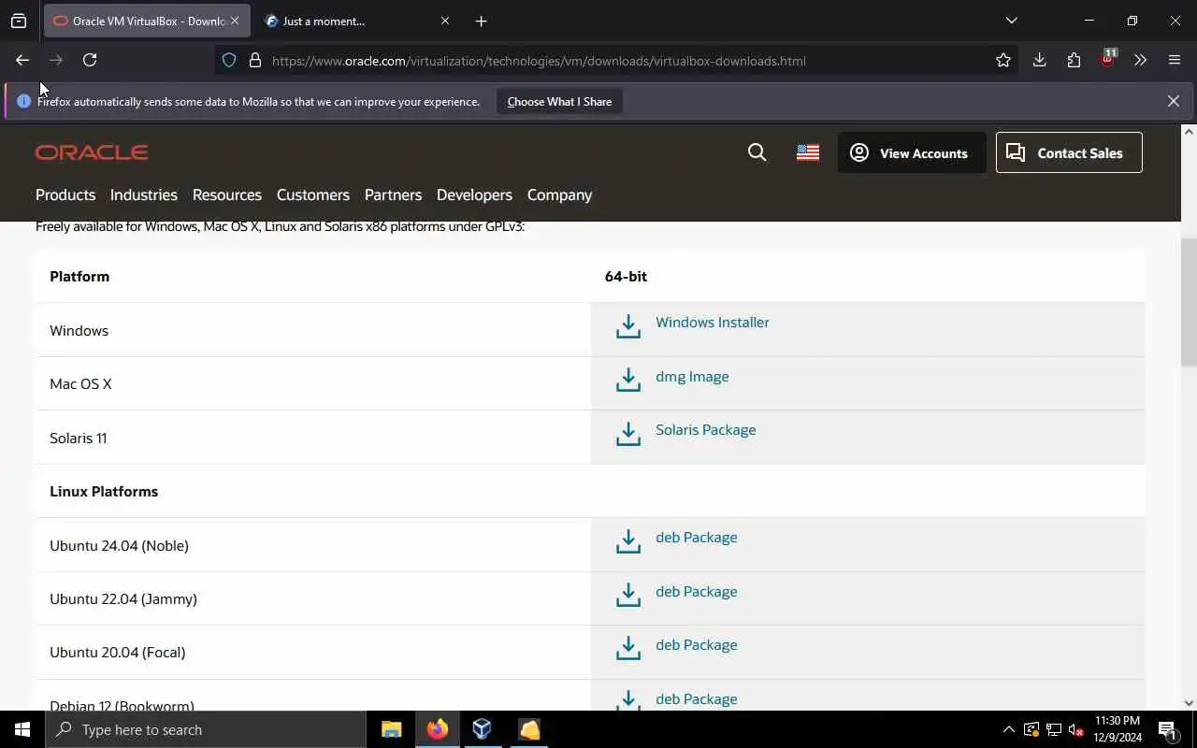1197x748 pixels.
Task: Open the Windows Start menu
Action: coord(22,729)
